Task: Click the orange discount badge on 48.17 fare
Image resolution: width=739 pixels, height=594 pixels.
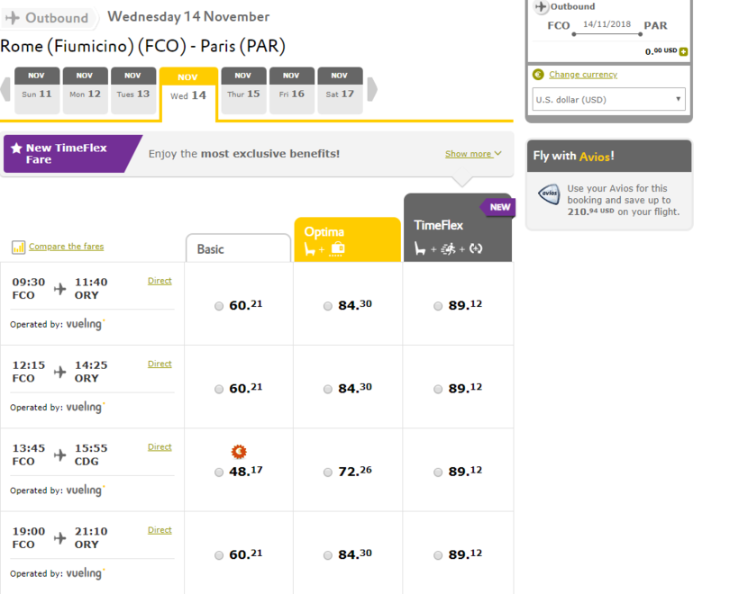Action: (x=239, y=452)
